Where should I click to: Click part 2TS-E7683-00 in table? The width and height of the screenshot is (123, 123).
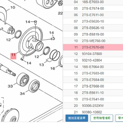point(93,73)
